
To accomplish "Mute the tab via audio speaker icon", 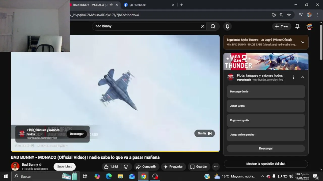I will (x=111, y=5).
